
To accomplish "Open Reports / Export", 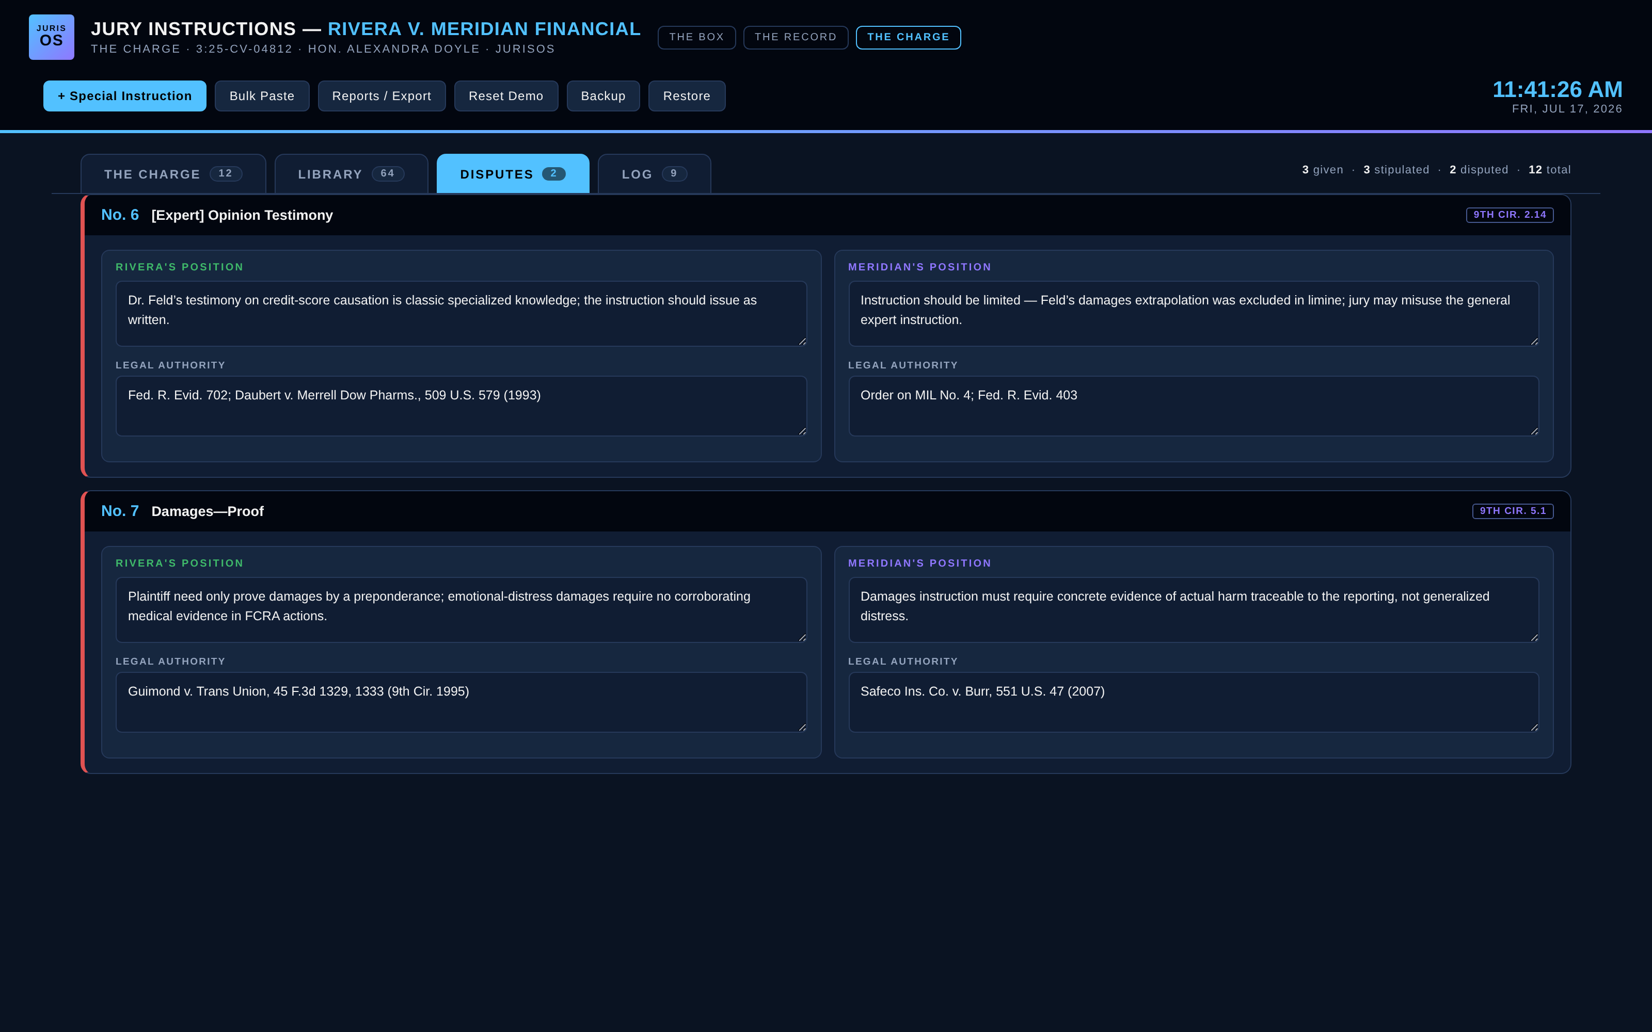I will (x=382, y=96).
